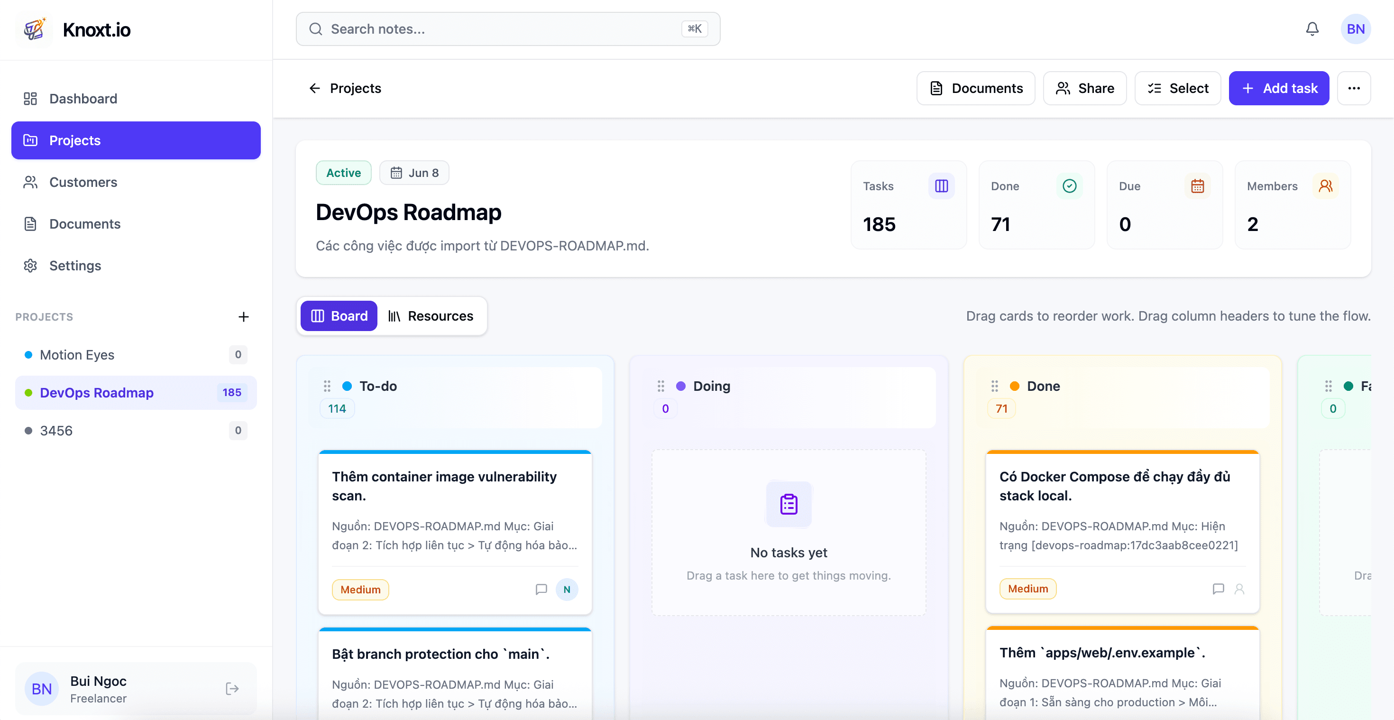Open card 'Thêm container image vulnerability scan.'
The width and height of the screenshot is (1394, 720).
[455, 532]
